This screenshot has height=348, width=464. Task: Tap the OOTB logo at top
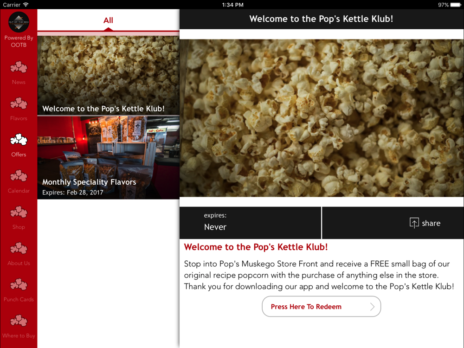(19, 22)
